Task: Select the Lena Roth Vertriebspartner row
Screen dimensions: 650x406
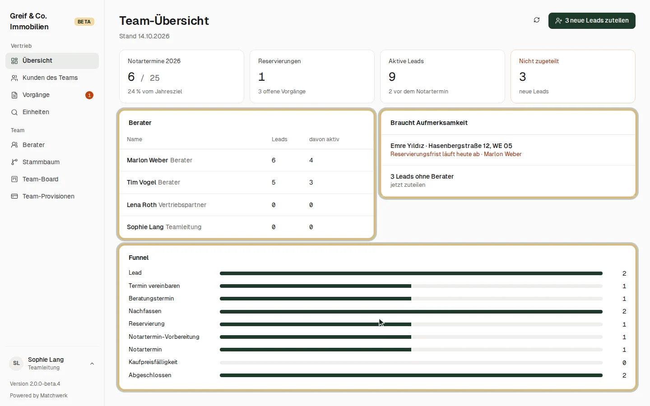Action: click(x=246, y=205)
